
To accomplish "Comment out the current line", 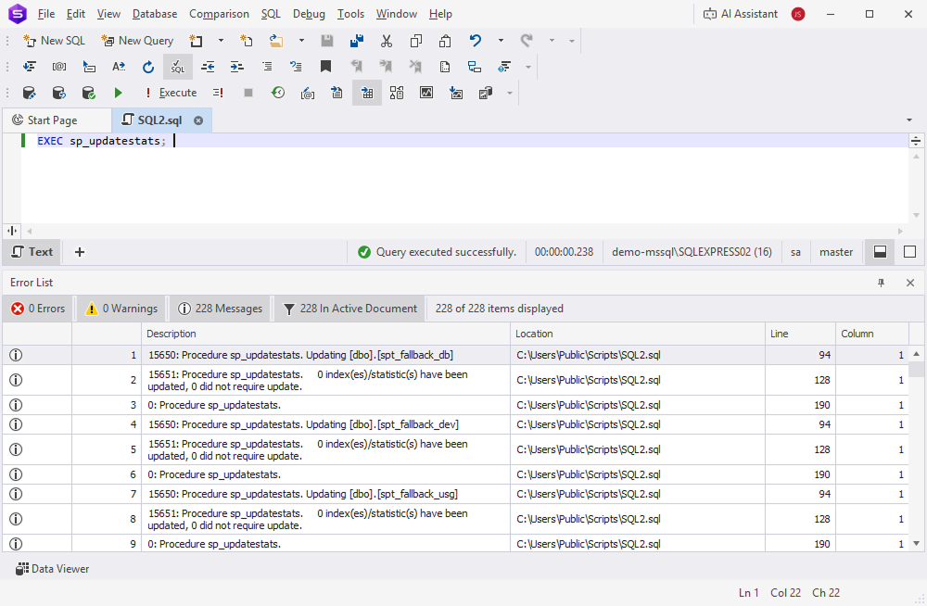I will (268, 67).
